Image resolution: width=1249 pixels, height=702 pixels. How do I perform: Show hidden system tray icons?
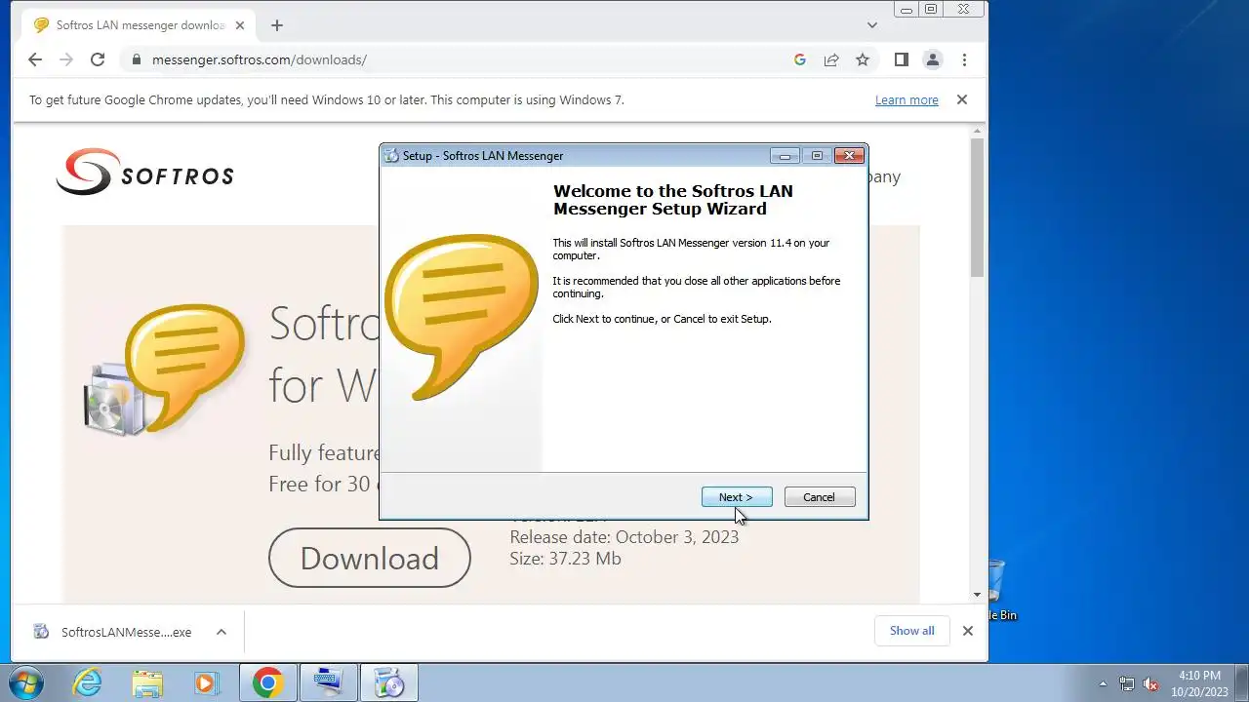coord(1104,683)
